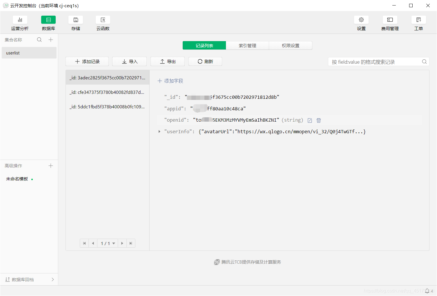Click the 导入 import button
Image resolution: width=437 pixels, height=296 pixels.
pyautogui.click(x=130, y=61)
